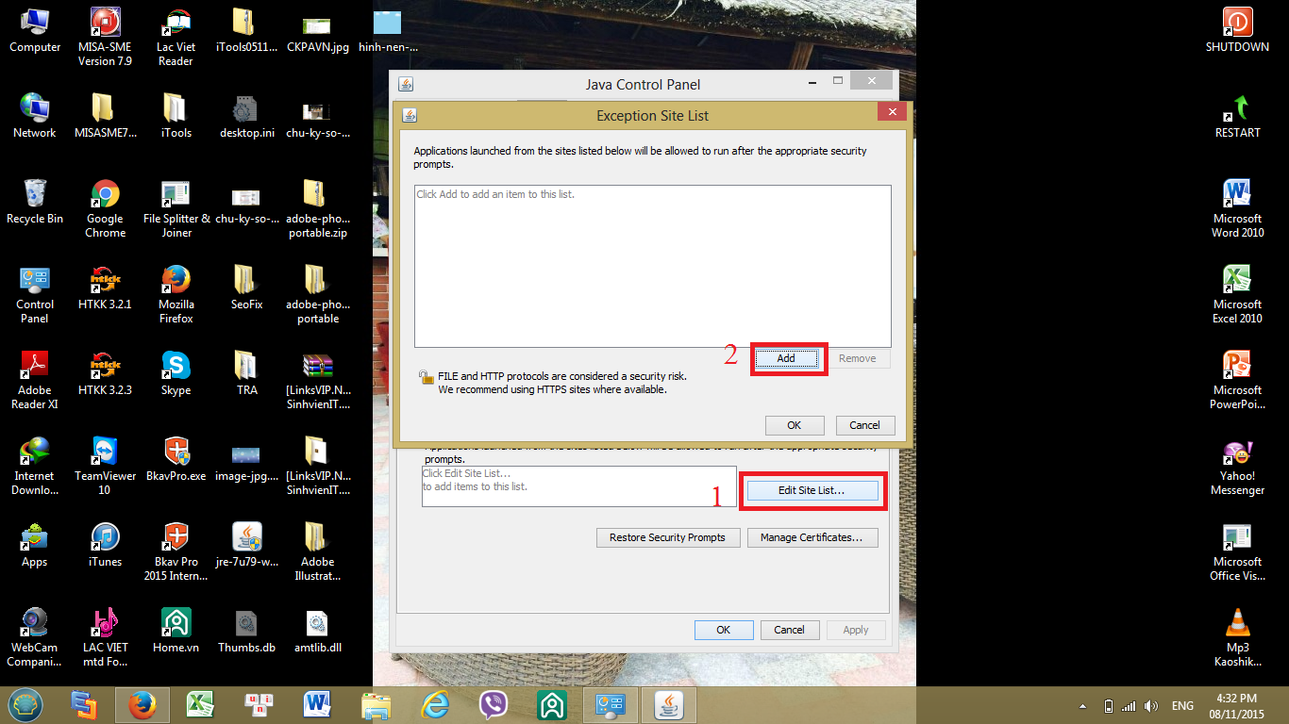Close the Exception Site List window

[891, 112]
